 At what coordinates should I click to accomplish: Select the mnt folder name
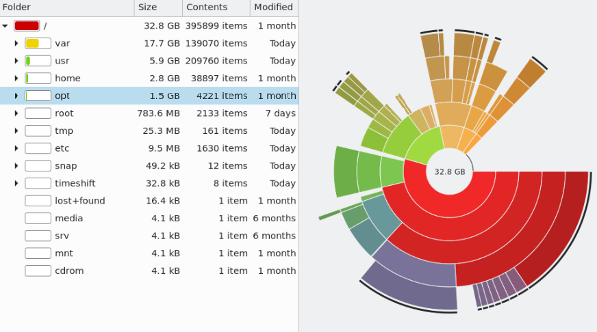click(x=64, y=253)
